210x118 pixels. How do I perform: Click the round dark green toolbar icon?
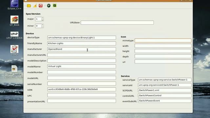click(x=49, y=6)
